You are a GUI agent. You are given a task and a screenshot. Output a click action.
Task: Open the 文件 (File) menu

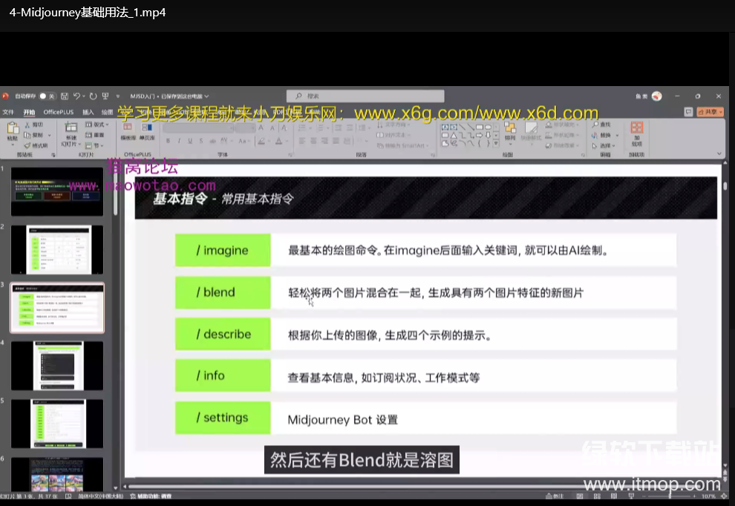[x=8, y=113]
